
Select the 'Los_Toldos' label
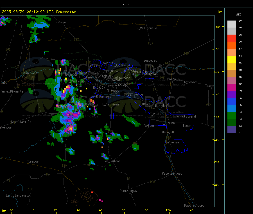(112, 161)
